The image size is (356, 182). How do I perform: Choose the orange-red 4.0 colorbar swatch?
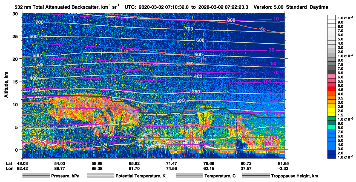click(x=332, y=94)
